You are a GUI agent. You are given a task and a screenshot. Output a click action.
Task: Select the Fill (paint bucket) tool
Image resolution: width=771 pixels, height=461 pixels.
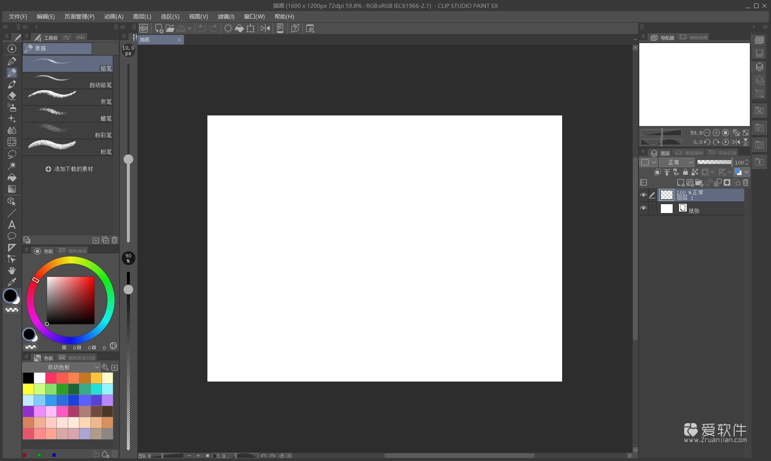point(12,178)
